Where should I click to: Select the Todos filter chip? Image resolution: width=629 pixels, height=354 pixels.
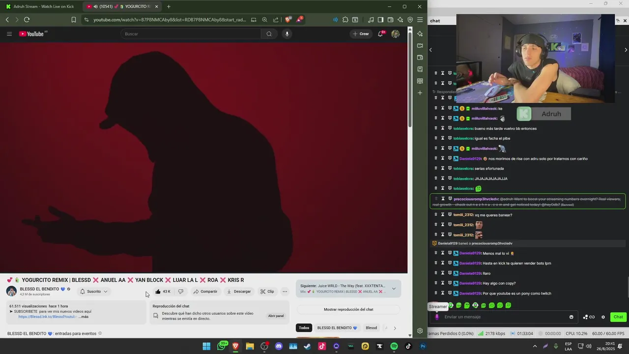[304, 328]
